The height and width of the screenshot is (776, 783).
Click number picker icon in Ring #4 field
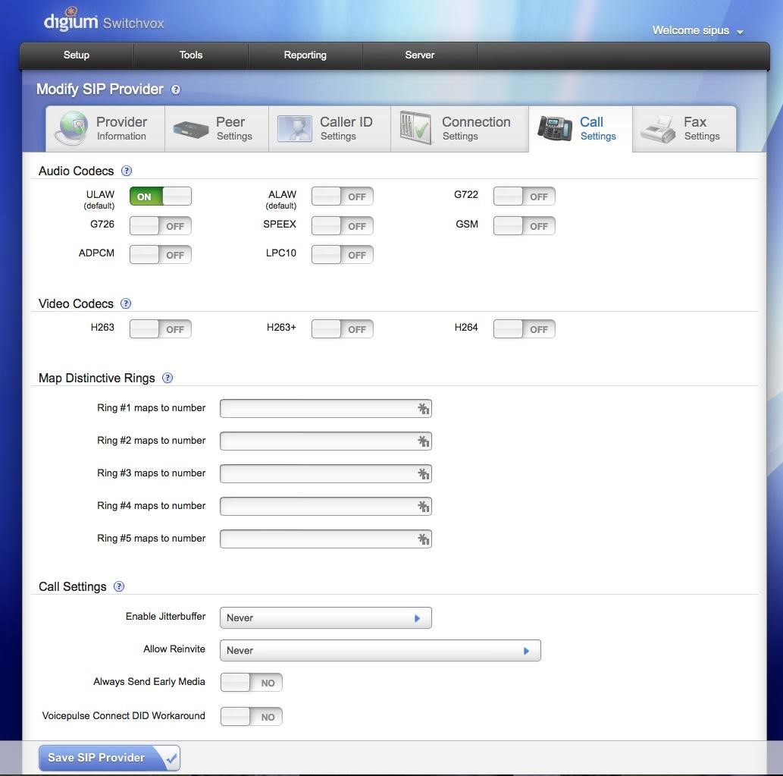point(424,507)
